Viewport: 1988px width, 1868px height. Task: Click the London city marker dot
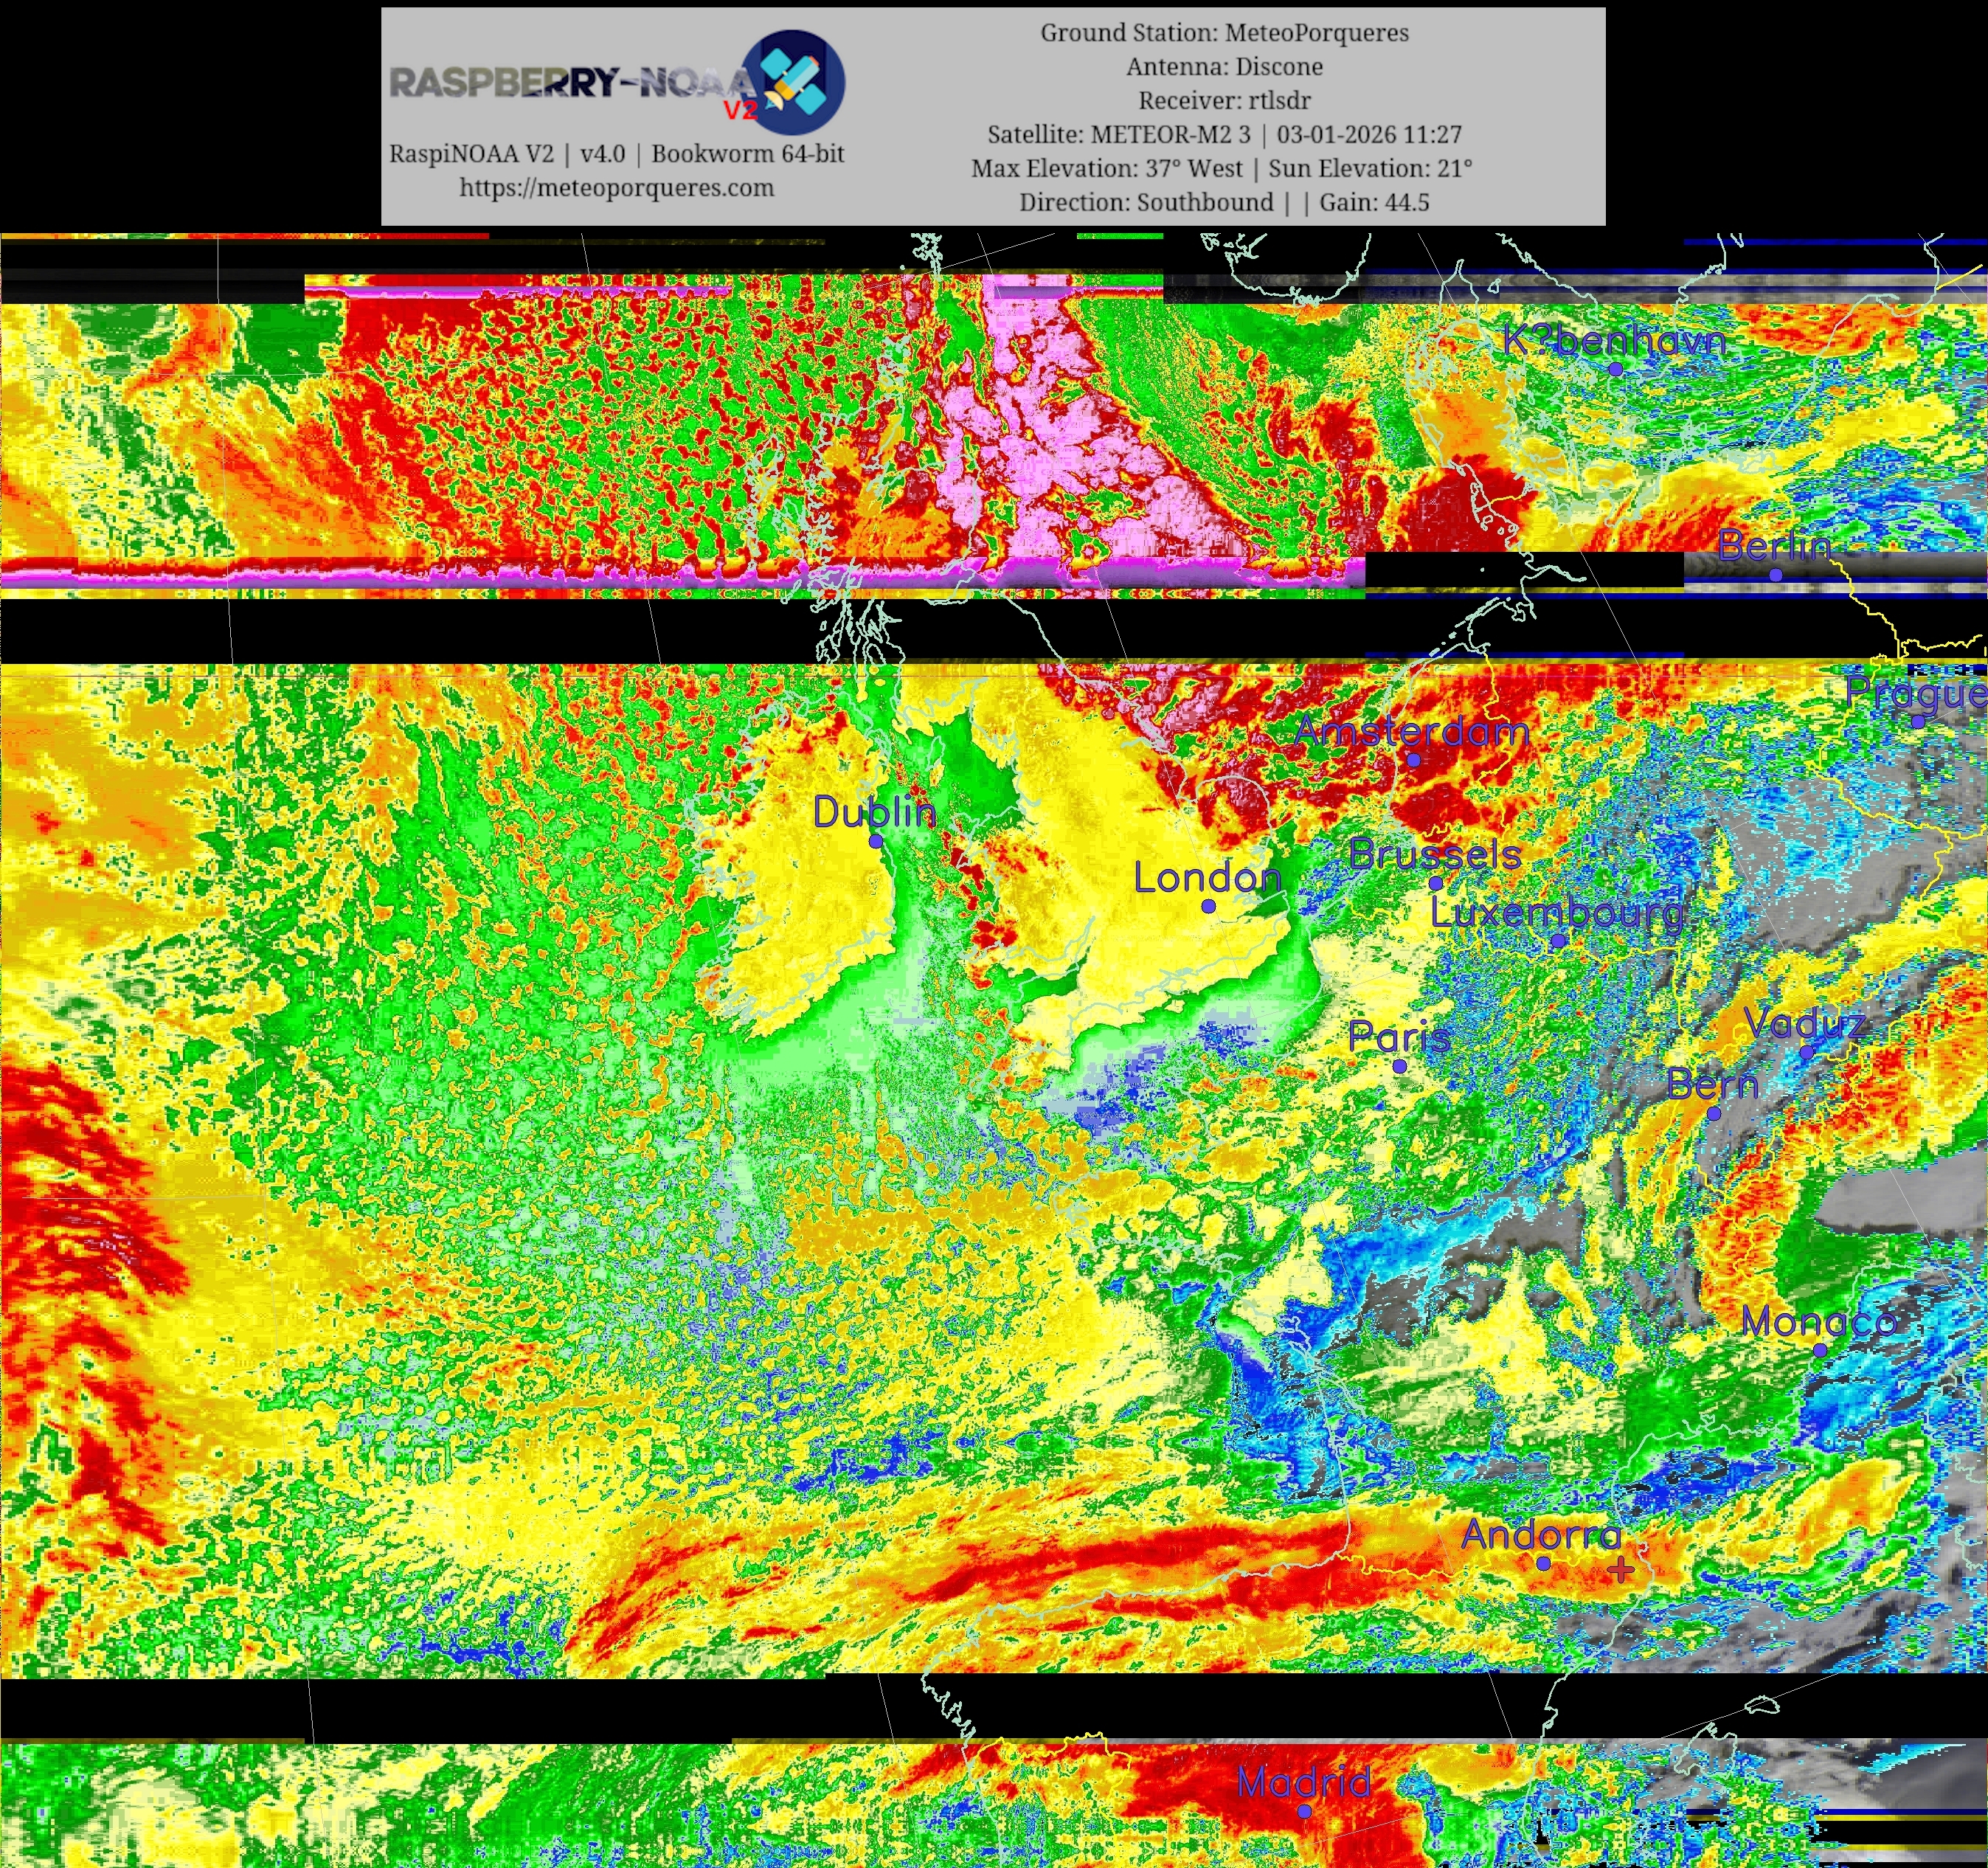pos(1208,906)
